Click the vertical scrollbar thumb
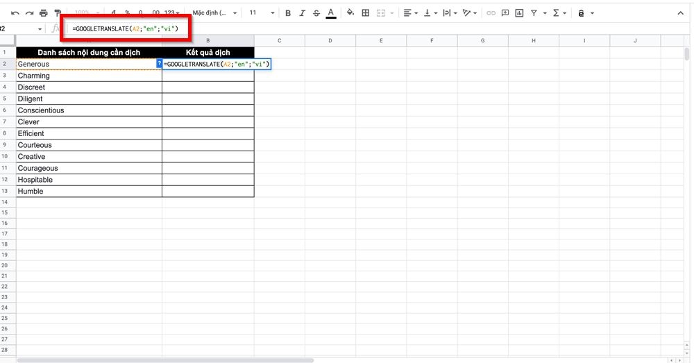Screen dimensions: 694x363 pos(686,54)
